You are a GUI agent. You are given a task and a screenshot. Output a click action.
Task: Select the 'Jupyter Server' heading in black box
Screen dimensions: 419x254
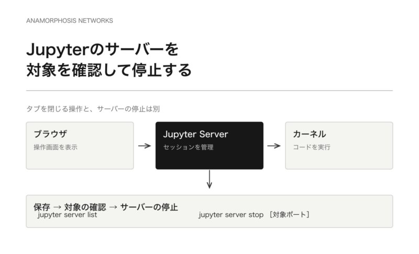195,134
